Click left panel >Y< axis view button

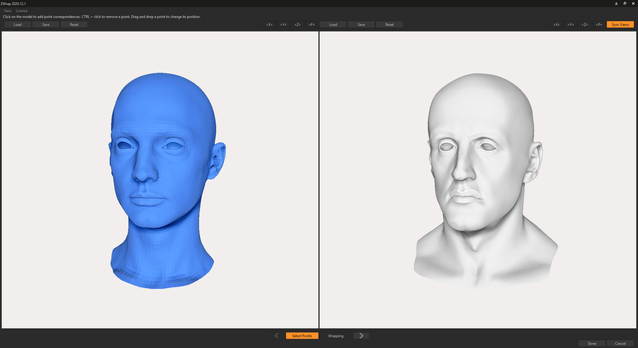pyautogui.click(x=283, y=25)
